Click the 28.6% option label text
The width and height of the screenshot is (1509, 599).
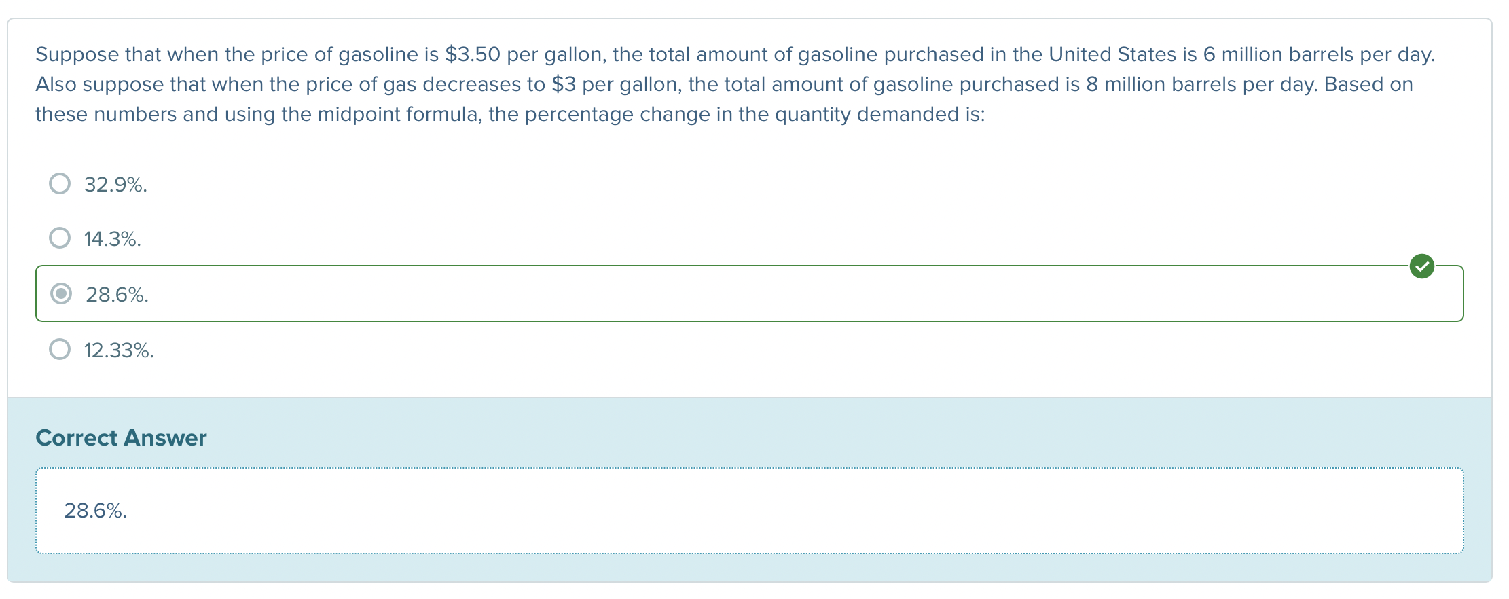(x=117, y=295)
